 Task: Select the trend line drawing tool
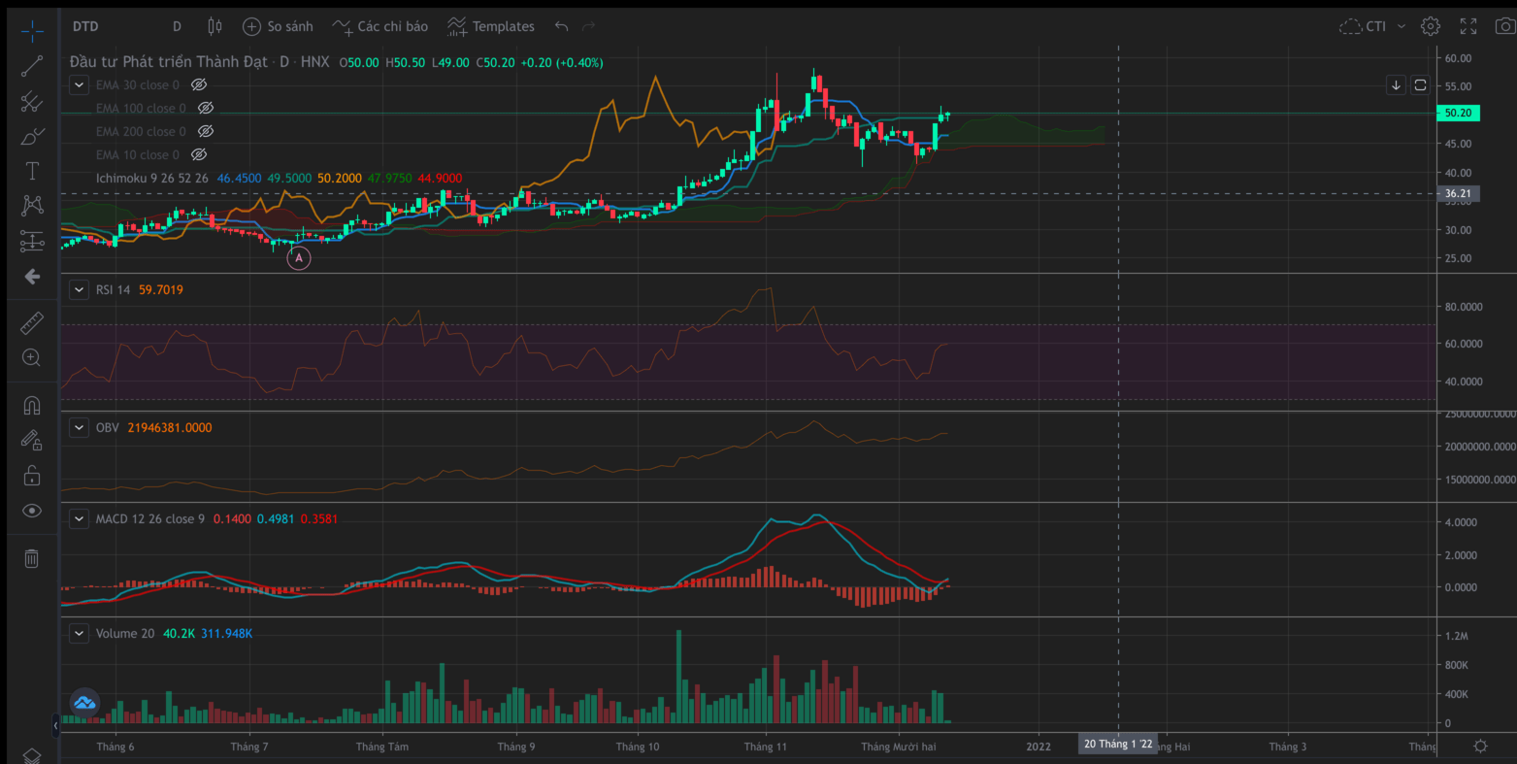coord(32,66)
